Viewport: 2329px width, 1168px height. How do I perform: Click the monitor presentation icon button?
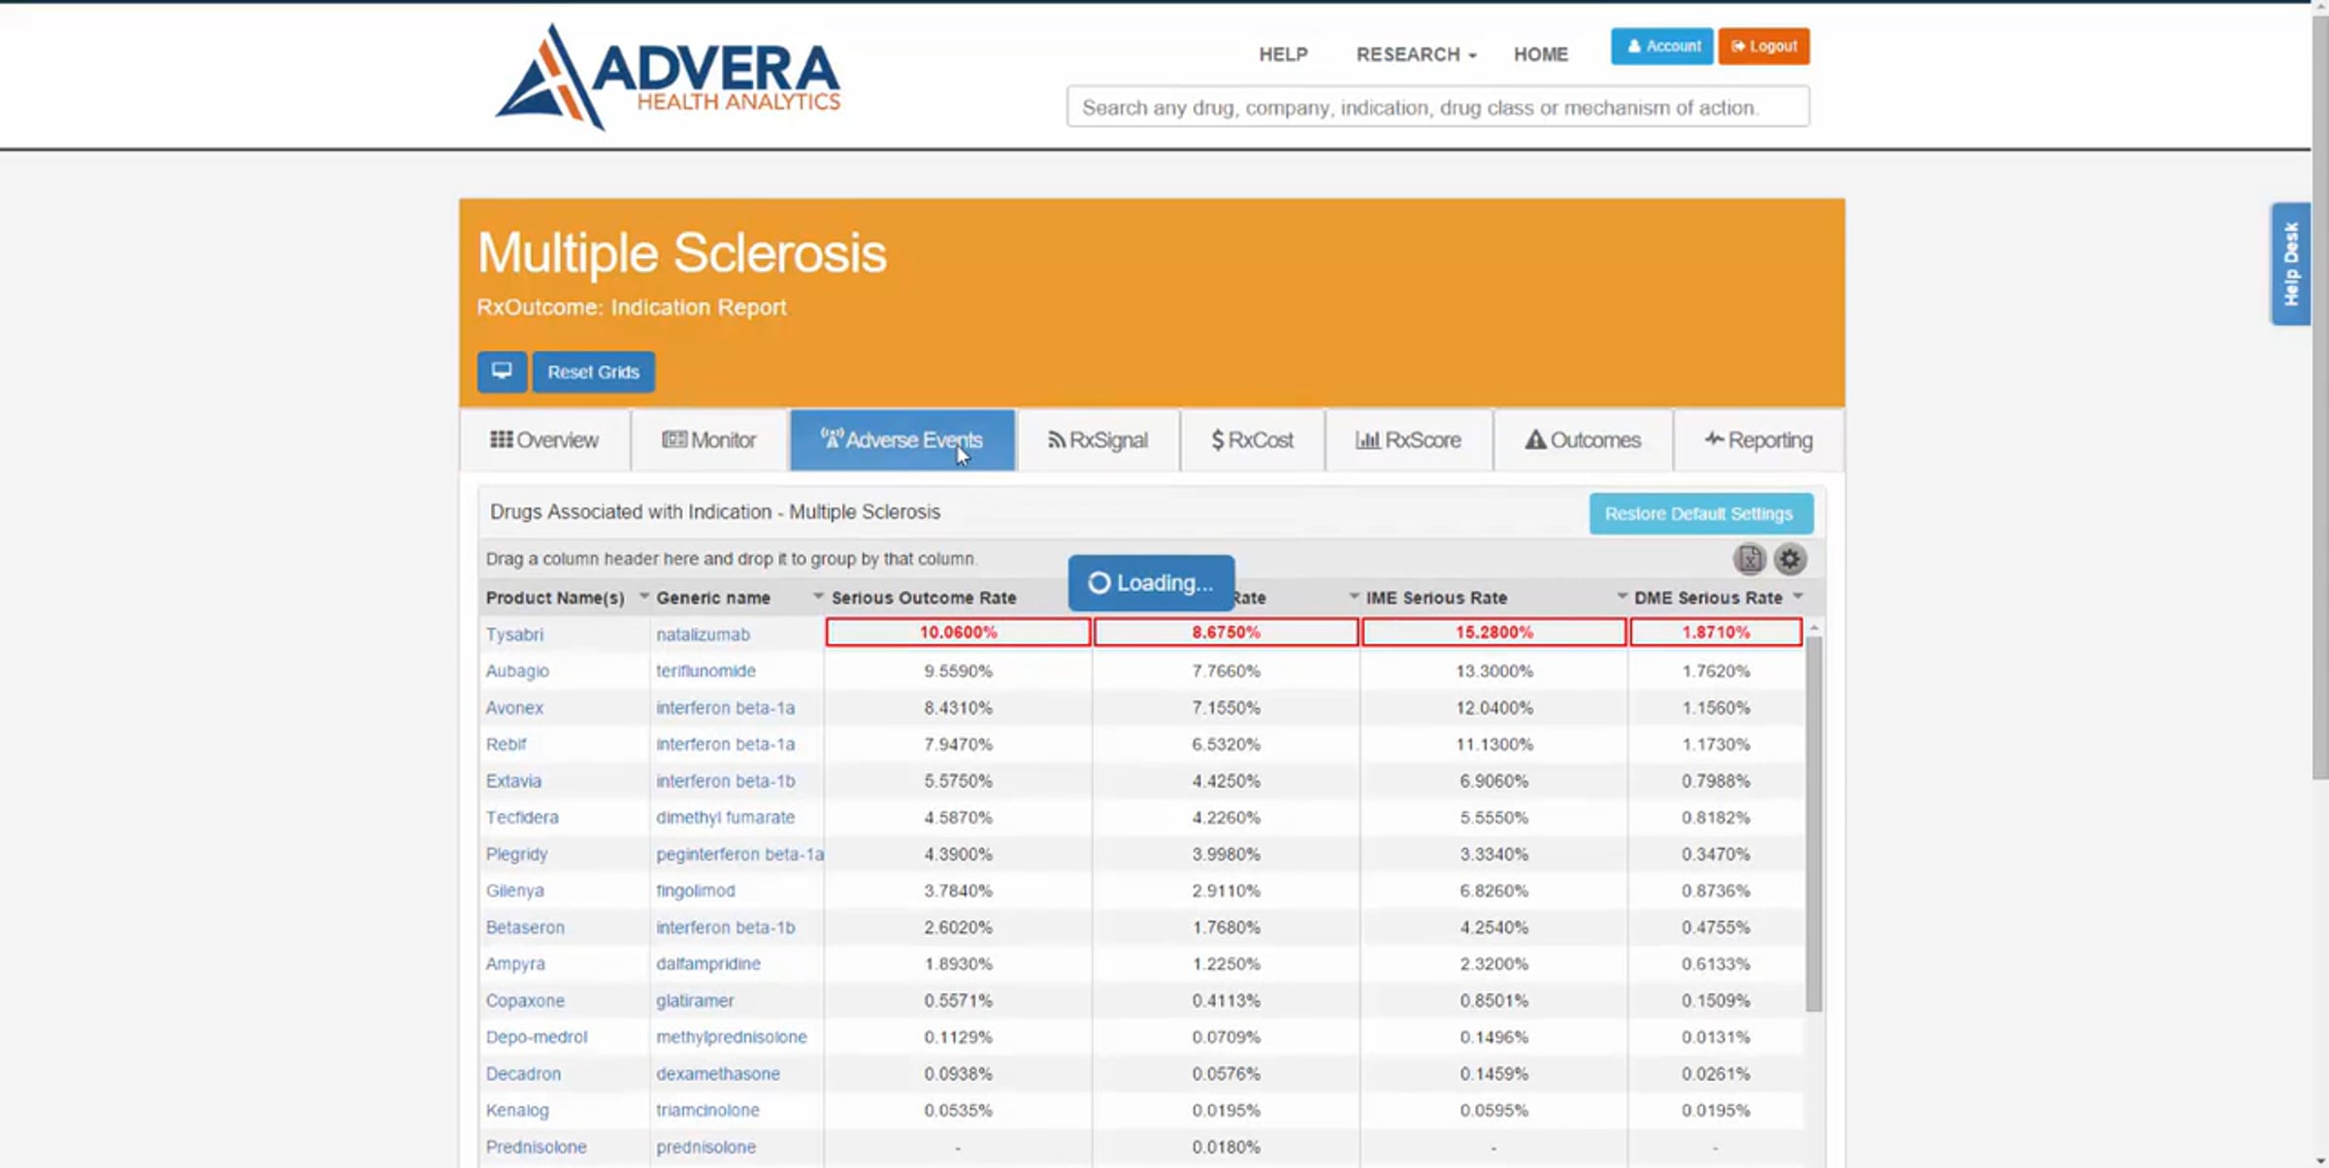click(502, 372)
